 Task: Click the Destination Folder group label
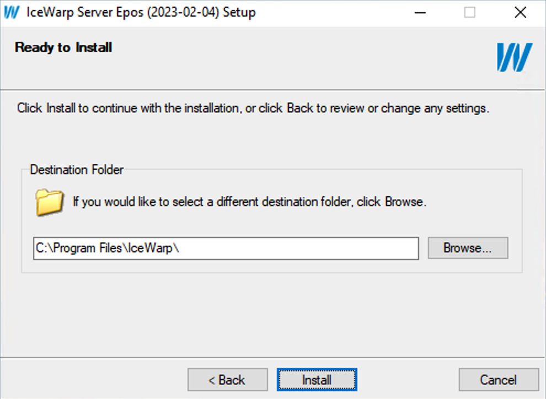pos(77,170)
